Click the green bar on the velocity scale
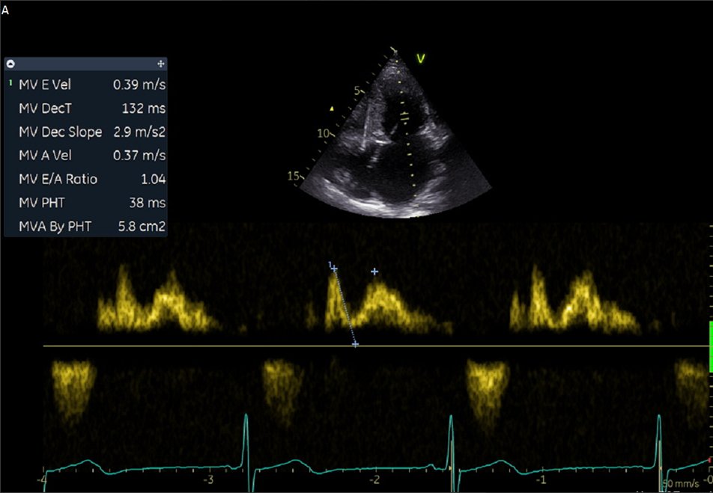This screenshot has height=493, width=713. (x=711, y=347)
